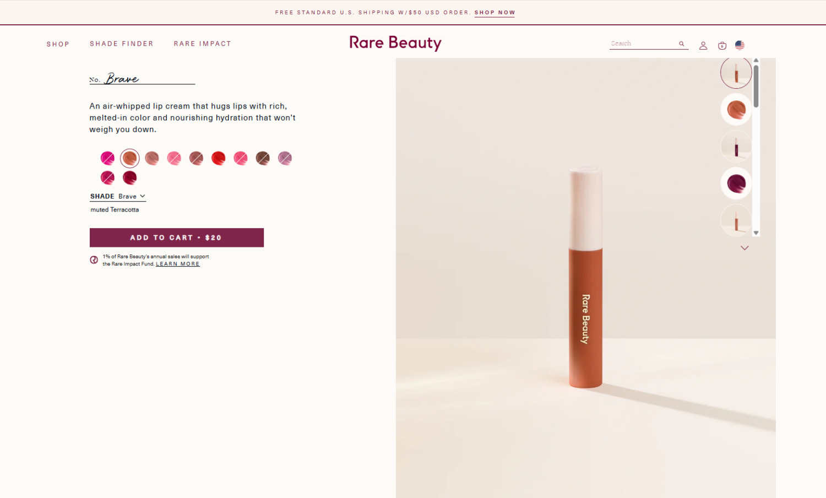
Task: Open the terracotta color smear thumbnail
Action: [736, 110]
